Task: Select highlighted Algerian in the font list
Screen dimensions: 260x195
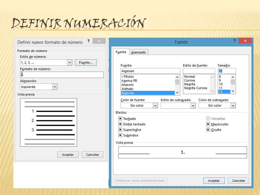Action: [148, 93]
